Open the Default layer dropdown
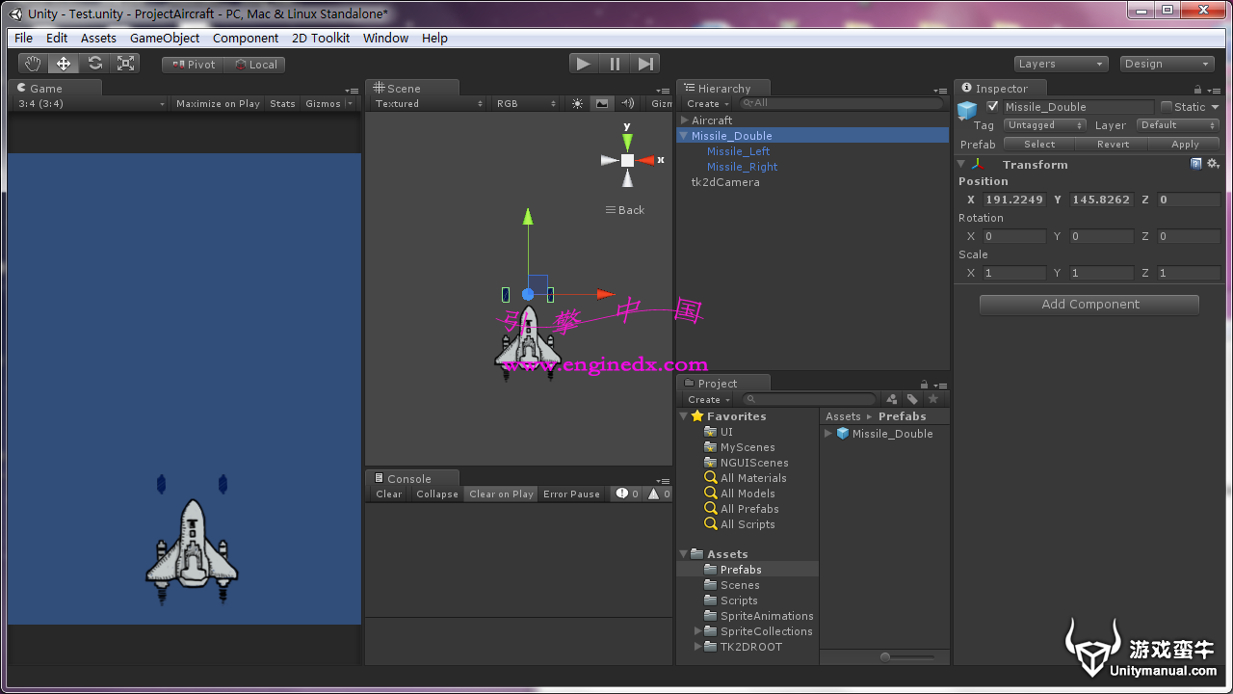The height and width of the screenshot is (694, 1233). tap(1178, 125)
